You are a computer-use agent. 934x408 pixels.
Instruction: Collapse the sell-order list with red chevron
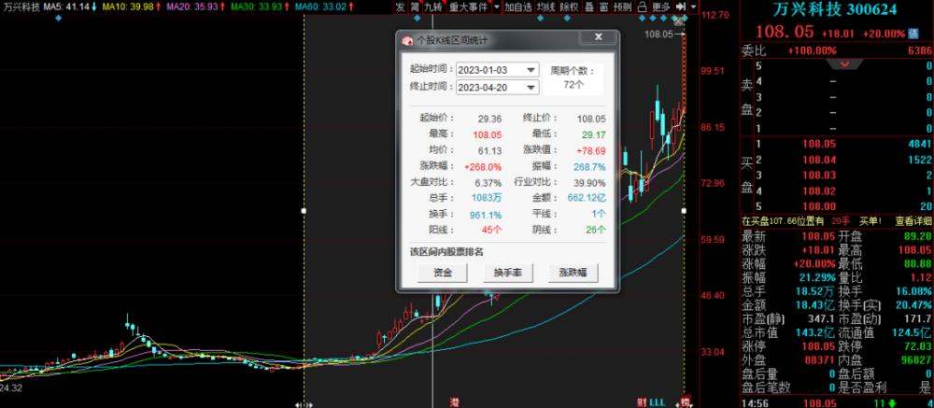pyautogui.click(x=846, y=63)
